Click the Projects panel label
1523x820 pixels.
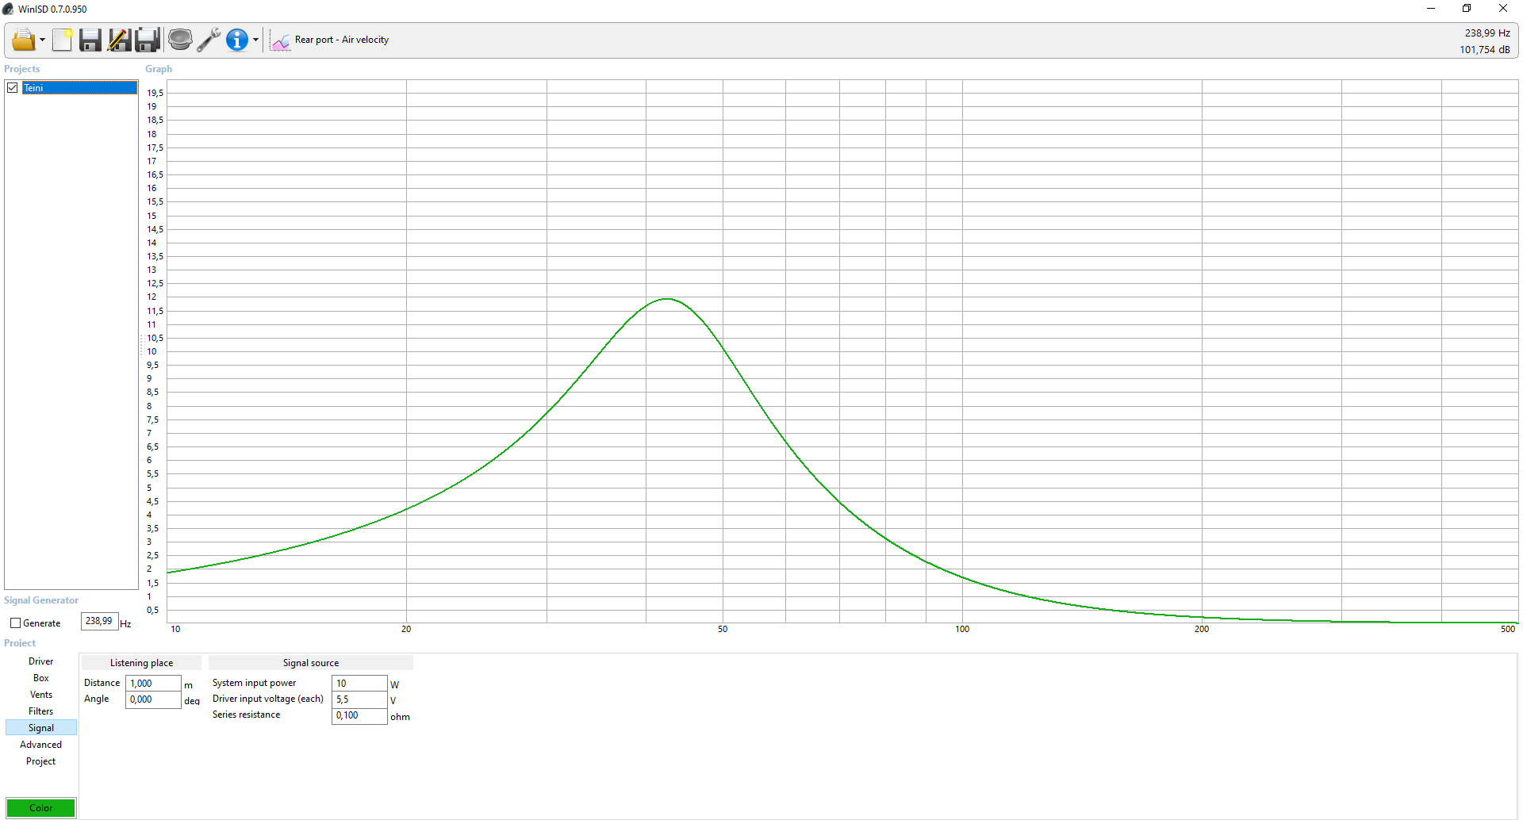(x=22, y=69)
